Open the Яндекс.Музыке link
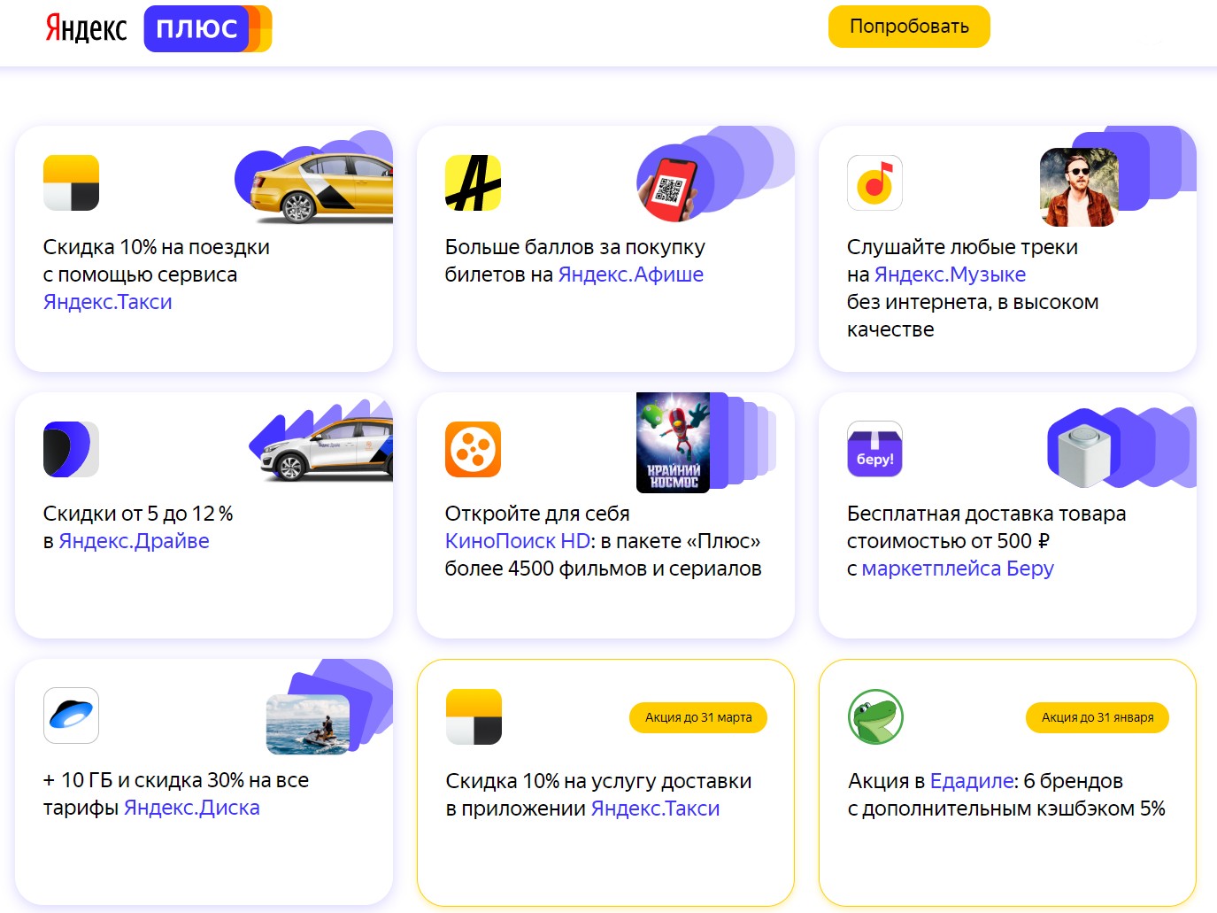The height and width of the screenshot is (913, 1217). pos(951,275)
